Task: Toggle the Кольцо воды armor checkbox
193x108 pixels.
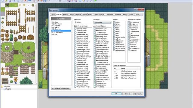Action: pos(95,87)
